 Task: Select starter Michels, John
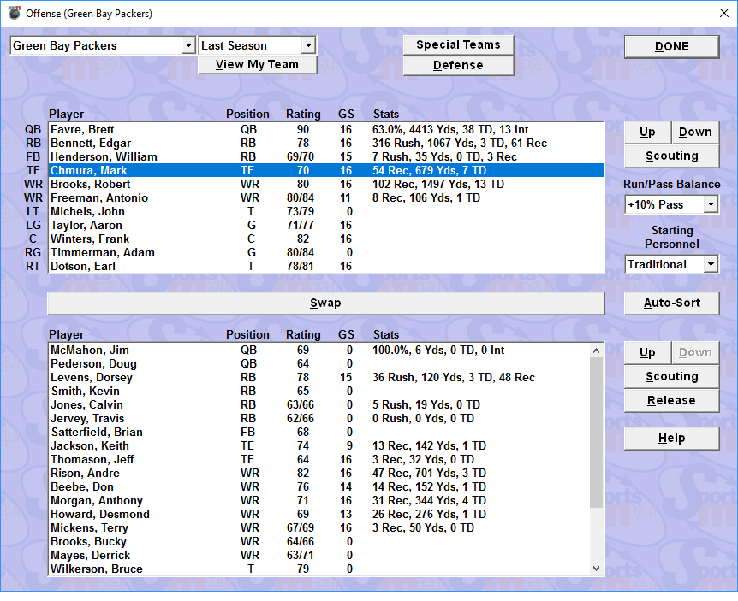[x=326, y=211]
